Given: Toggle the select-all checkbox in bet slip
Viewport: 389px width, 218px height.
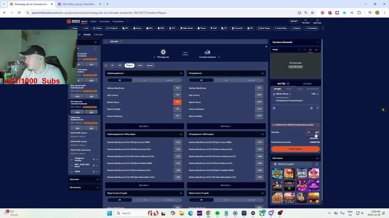Looking at the screenshot, I should [274, 108].
